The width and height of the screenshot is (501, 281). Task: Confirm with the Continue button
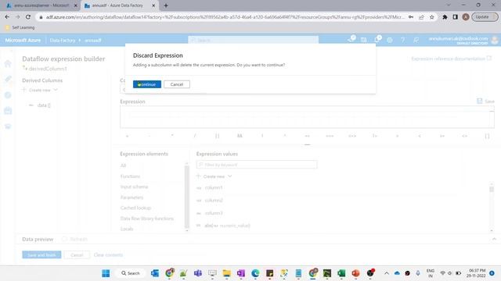coord(147,84)
